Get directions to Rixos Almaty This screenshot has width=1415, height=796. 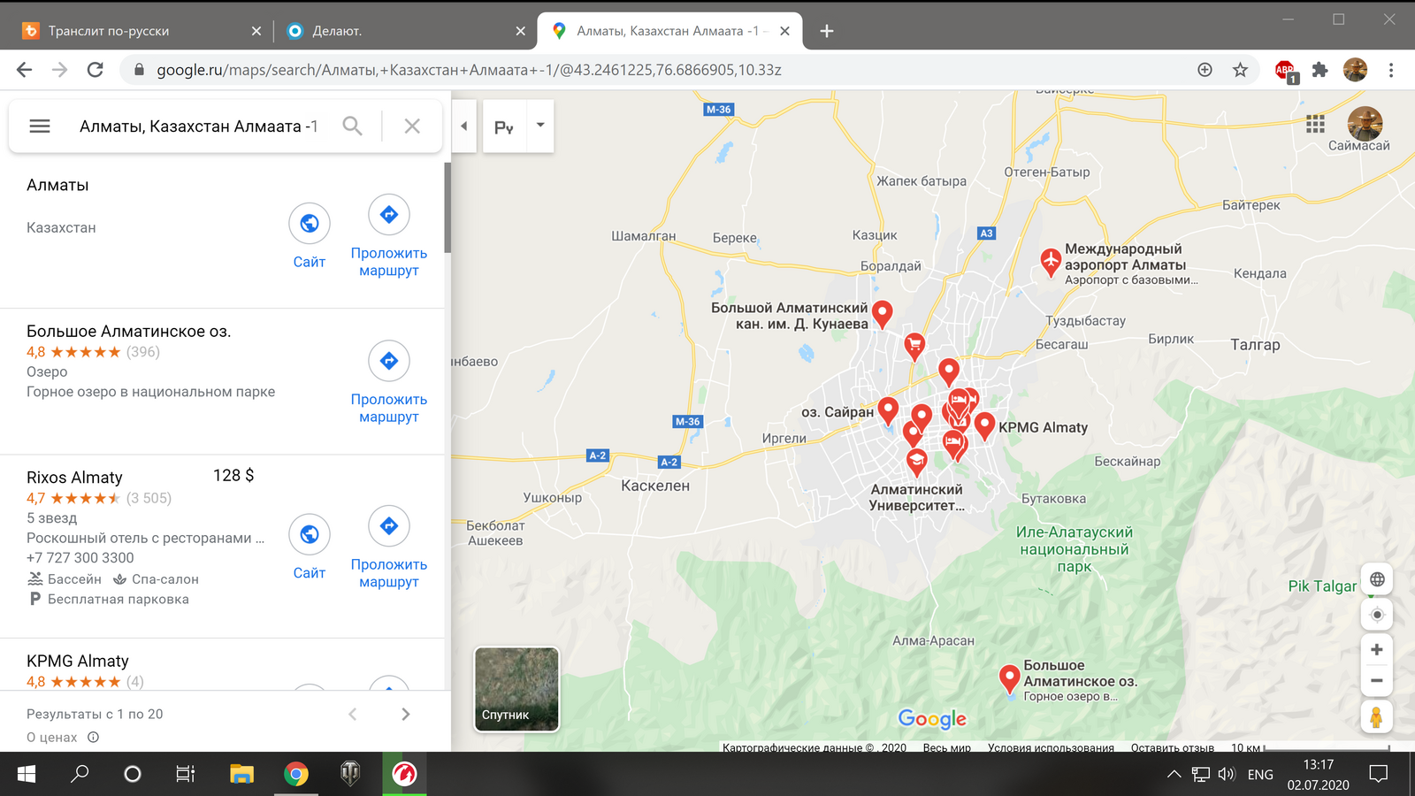point(389,526)
